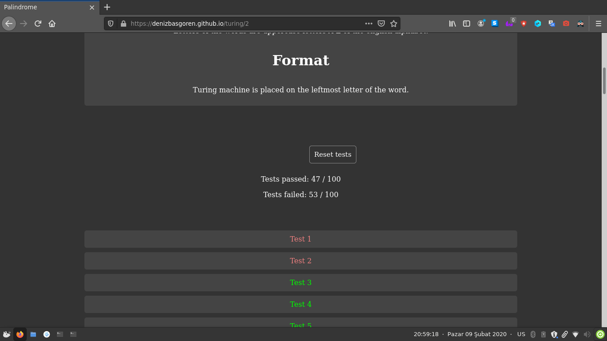The image size is (607, 341).
Task: Toggle the browser sidebar icon
Action: [467, 24]
